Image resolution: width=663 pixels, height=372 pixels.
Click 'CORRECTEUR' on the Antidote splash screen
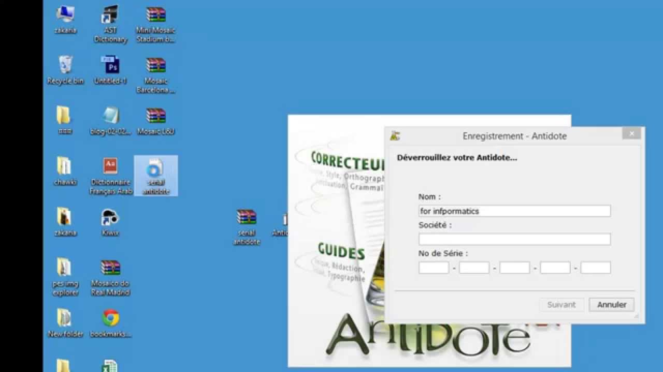click(347, 161)
